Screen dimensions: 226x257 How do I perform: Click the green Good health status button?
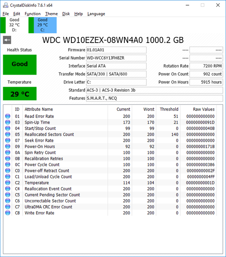tap(20, 65)
